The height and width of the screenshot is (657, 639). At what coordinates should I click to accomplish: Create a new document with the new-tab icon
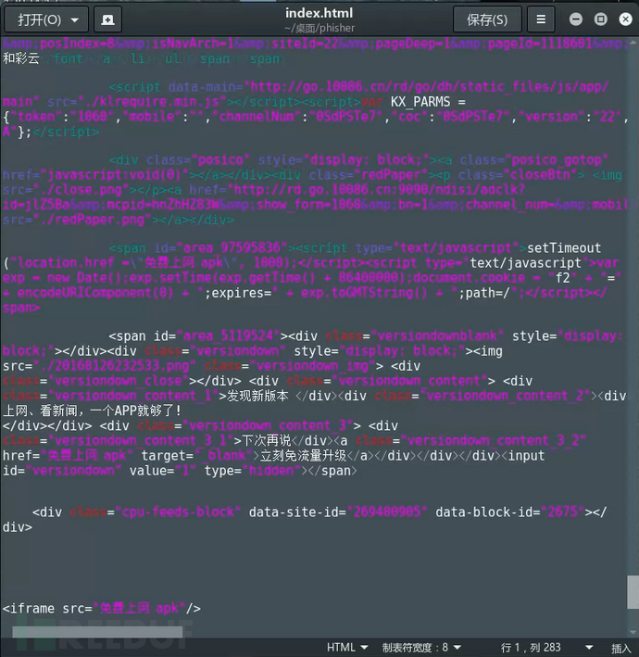[x=108, y=19]
